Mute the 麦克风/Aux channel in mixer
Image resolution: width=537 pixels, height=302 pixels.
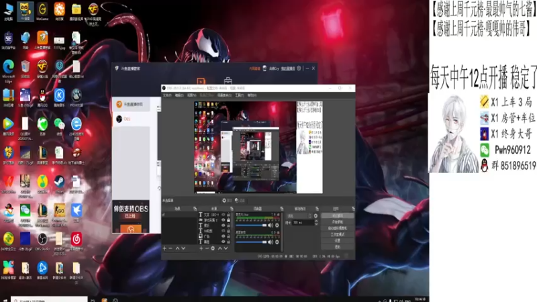pyautogui.click(x=271, y=225)
